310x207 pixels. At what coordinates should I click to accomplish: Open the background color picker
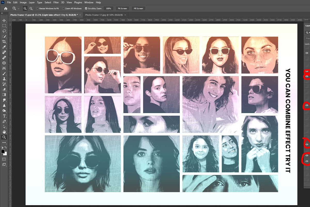click(x=6, y=154)
